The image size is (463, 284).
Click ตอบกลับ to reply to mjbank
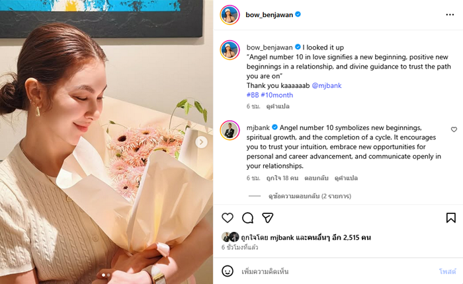316,178
